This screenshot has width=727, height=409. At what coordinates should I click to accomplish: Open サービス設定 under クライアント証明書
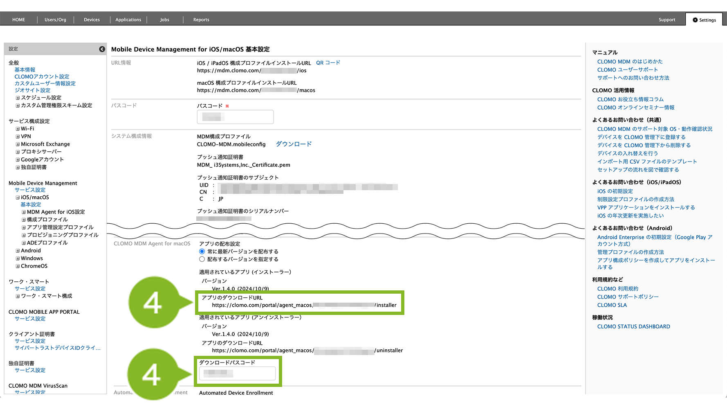click(x=30, y=341)
